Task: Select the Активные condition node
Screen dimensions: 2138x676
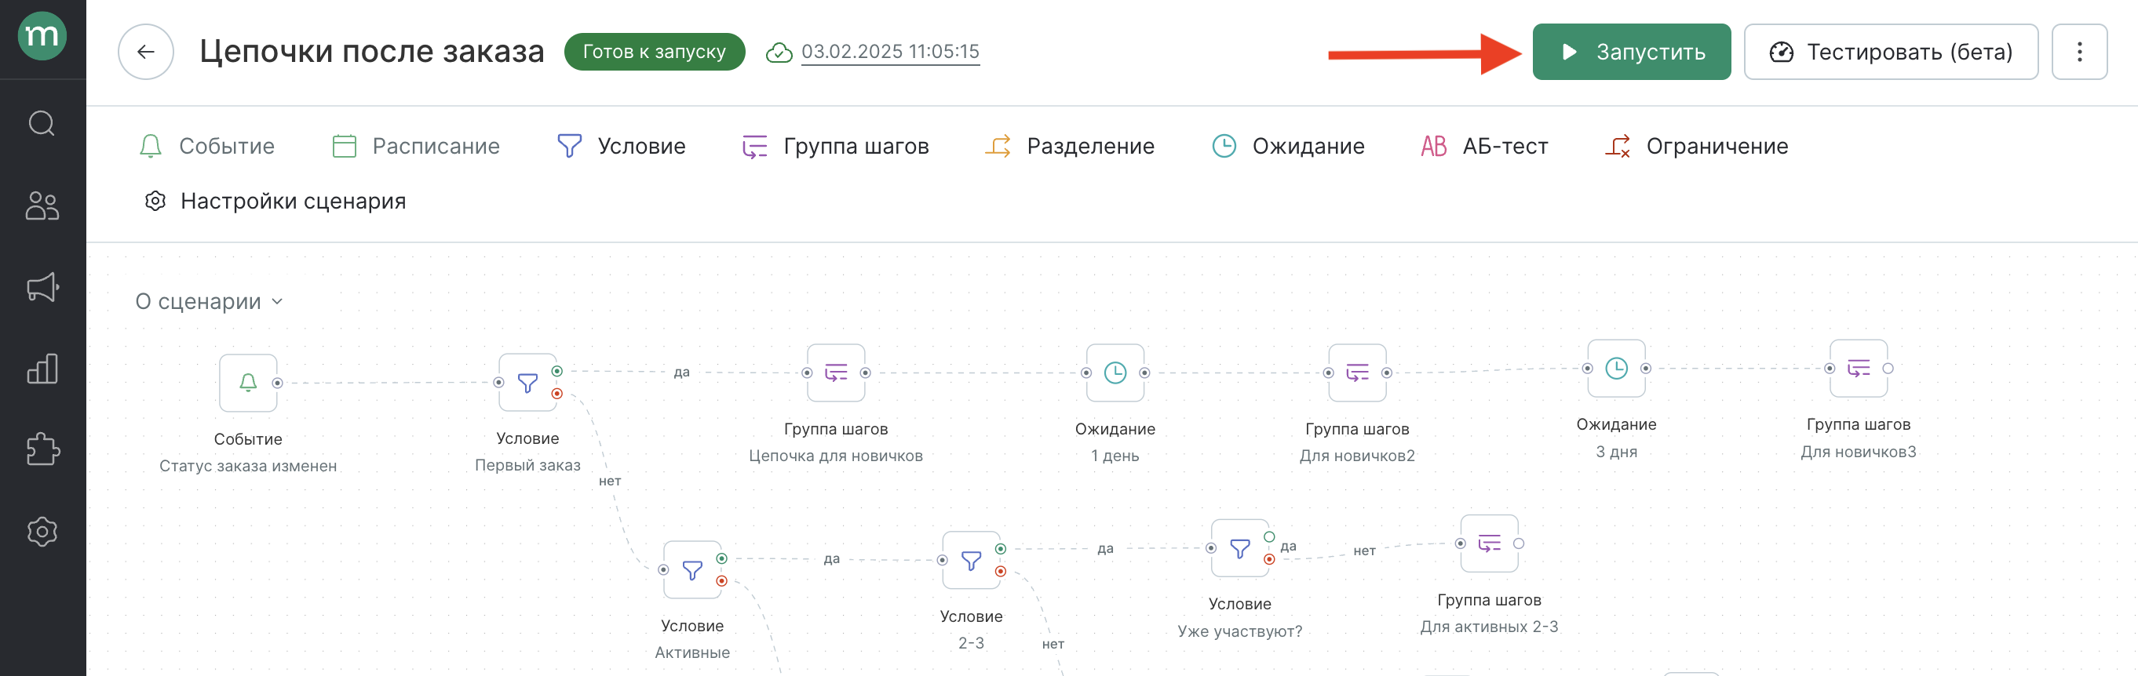Action: (x=692, y=570)
